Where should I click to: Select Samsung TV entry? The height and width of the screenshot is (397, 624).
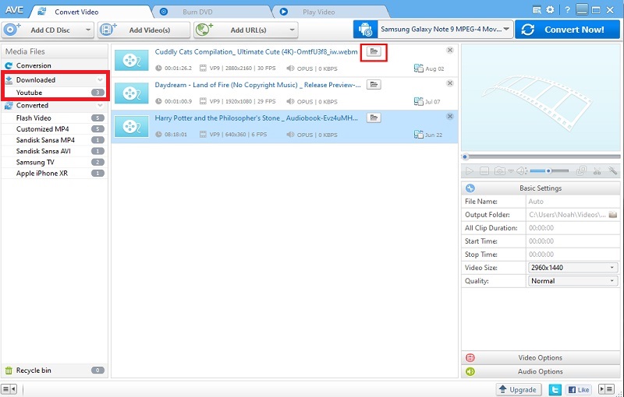pyautogui.click(x=54, y=163)
